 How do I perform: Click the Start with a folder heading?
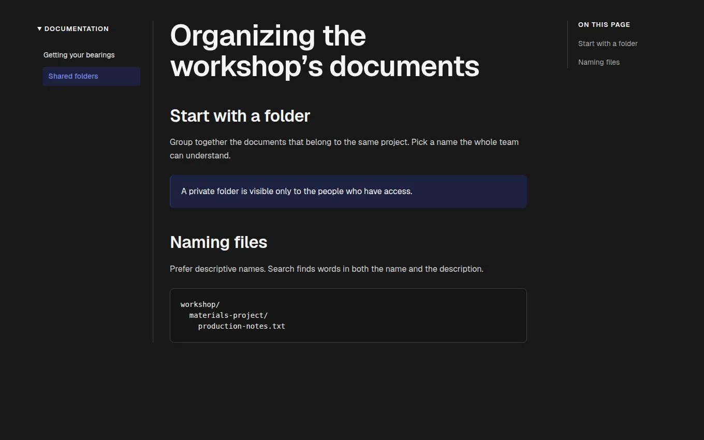point(240,116)
